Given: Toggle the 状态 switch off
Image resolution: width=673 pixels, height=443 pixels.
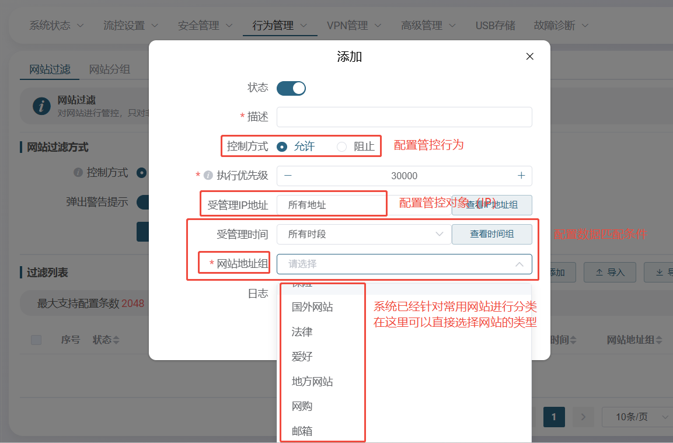Looking at the screenshot, I should pos(291,88).
